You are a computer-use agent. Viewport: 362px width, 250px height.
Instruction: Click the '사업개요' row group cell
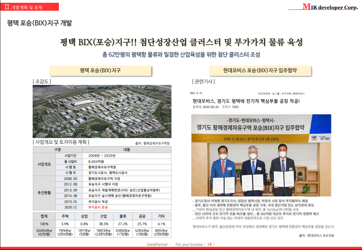point(44,164)
